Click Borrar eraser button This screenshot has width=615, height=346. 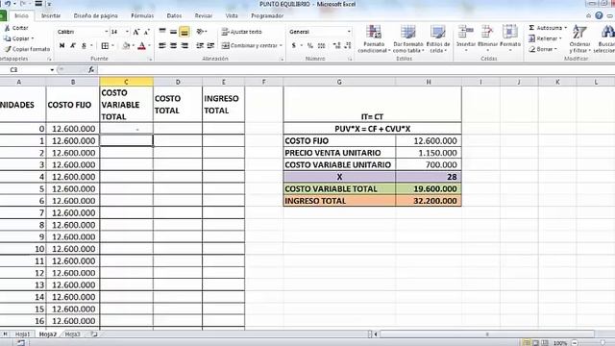click(542, 49)
